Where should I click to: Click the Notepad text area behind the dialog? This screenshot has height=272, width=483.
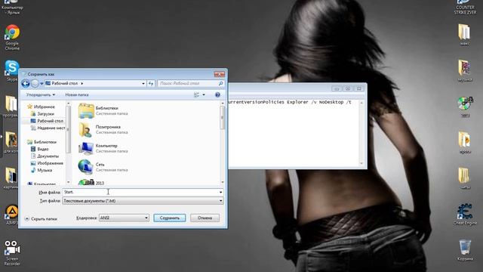tap(294, 133)
